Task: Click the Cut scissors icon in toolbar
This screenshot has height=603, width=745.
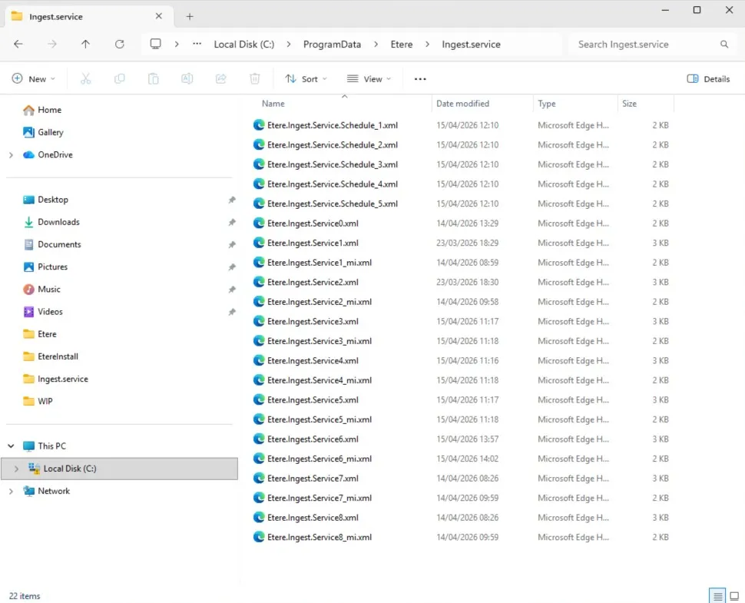Action: tap(85, 78)
